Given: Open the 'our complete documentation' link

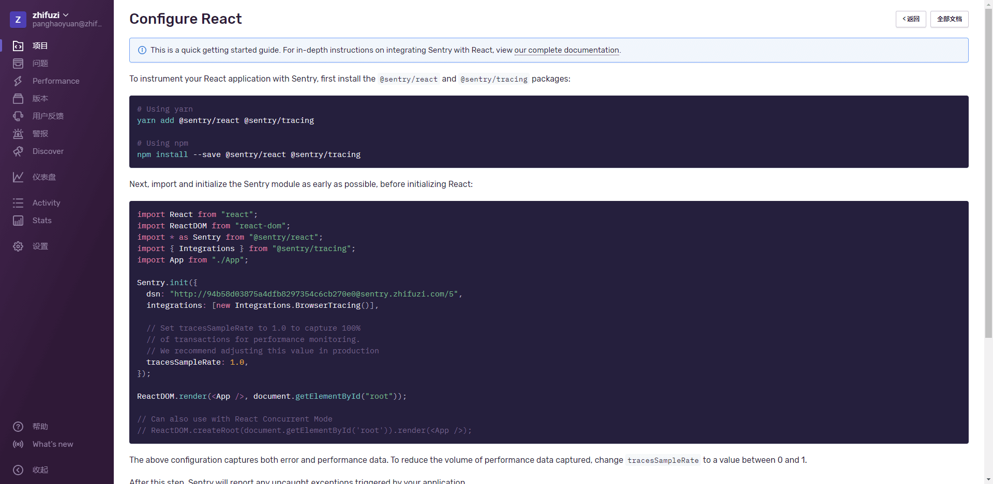Looking at the screenshot, I should [567, 50].
